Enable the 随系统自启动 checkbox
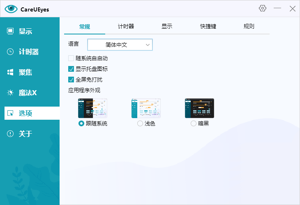This screenshot has height=205, width=300. click(x=71, y=59)
